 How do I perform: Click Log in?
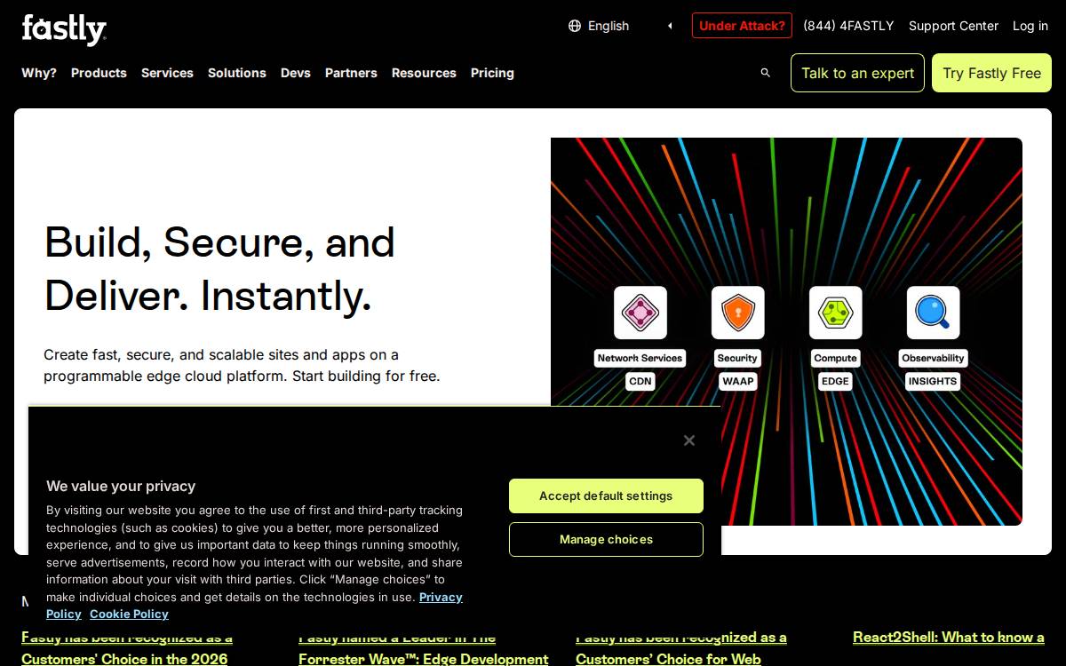[1030, 26]
